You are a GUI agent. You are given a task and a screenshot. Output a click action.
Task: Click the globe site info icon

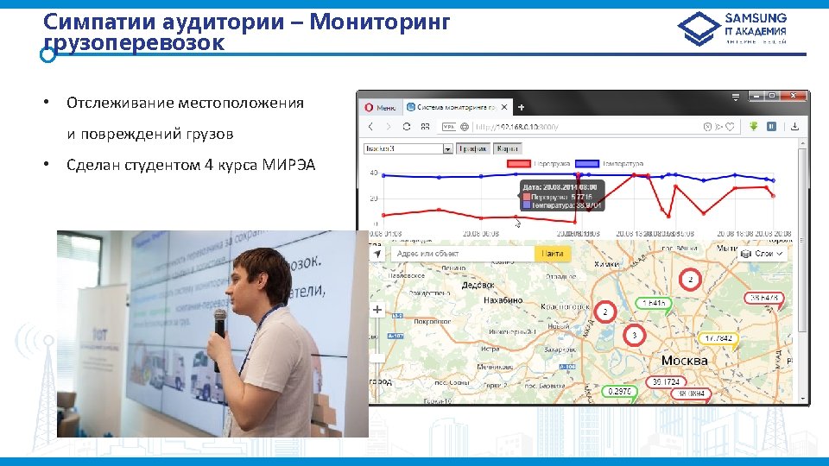(x=465, y=127)
